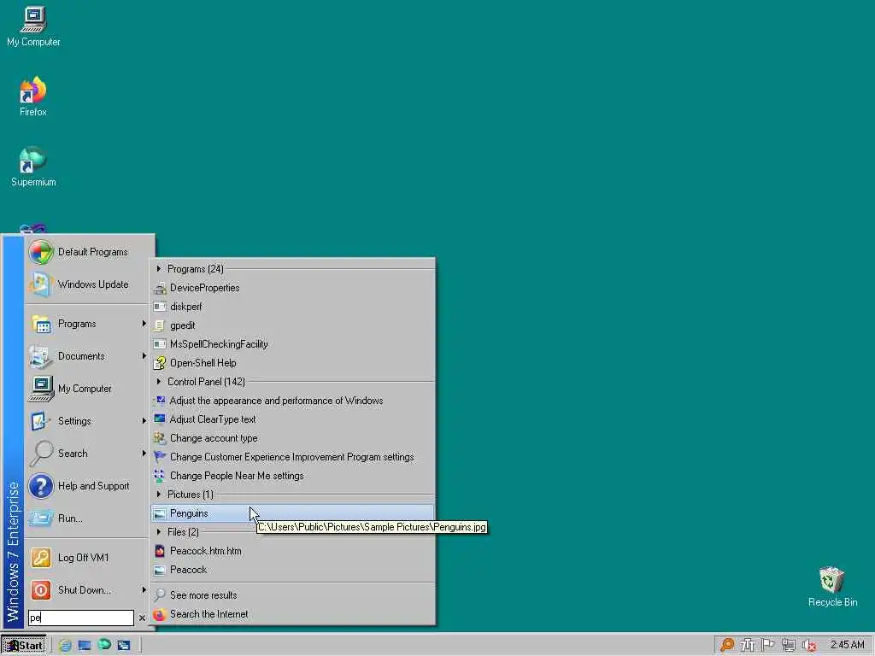Open the Action Center flag tray icon
The image size is (875, 656).
(x=768, y=645)
